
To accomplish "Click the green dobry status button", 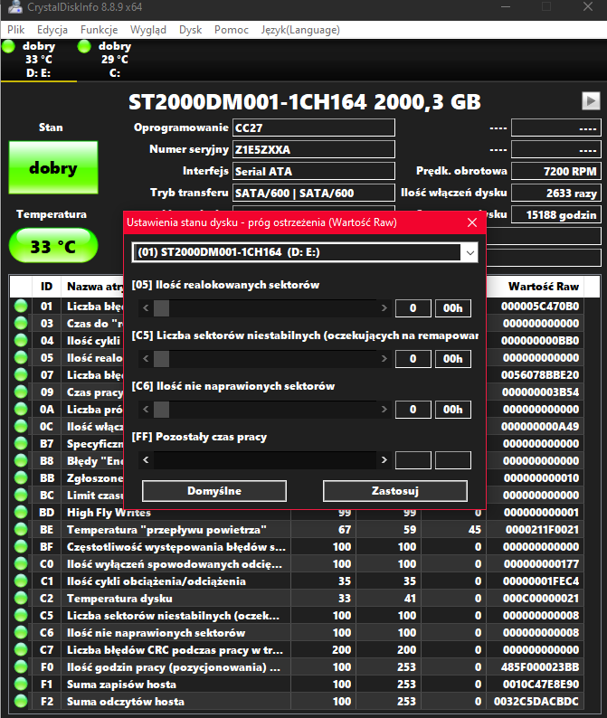I will tap(53, 167).
